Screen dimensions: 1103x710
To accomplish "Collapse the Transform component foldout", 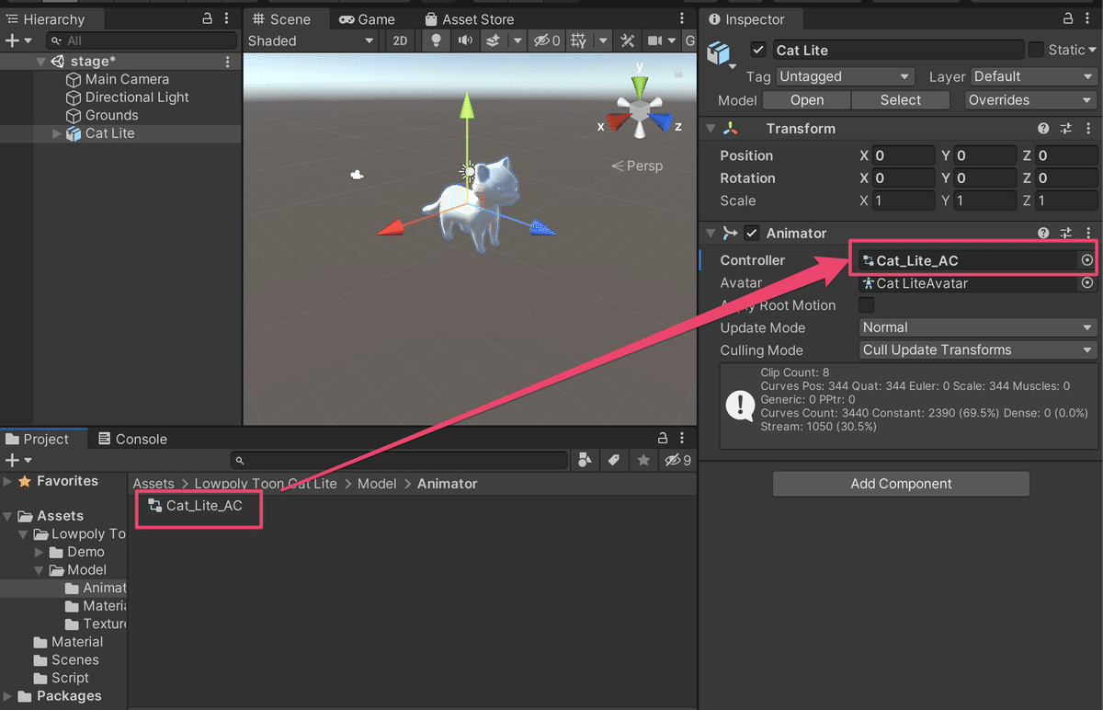I will click(711, 129).
